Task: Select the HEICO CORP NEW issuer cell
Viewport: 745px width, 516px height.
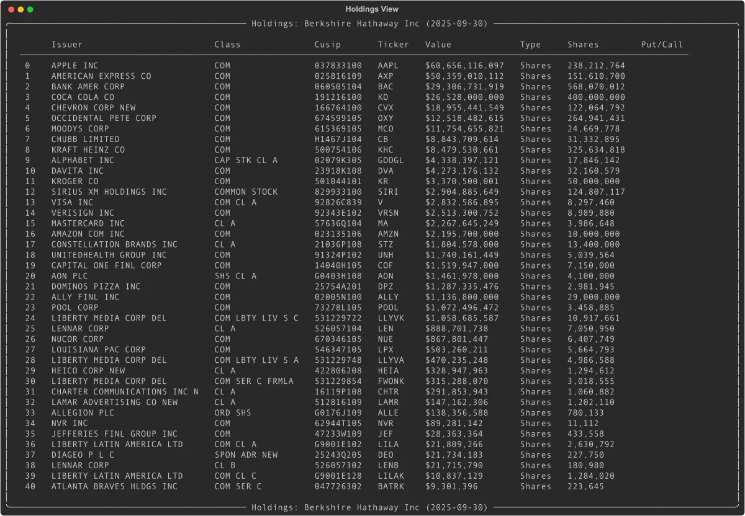Action: pyautogui.click(x=88, y=371)
